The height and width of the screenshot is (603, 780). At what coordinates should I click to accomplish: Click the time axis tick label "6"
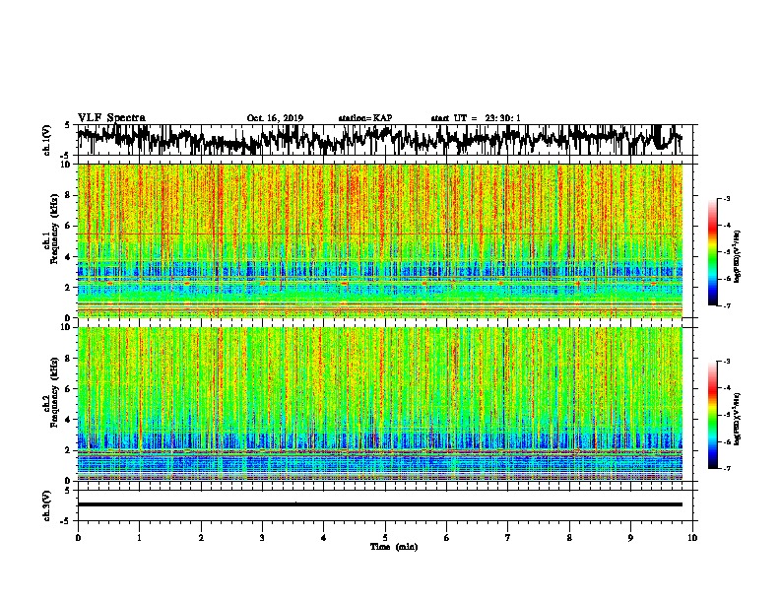pyautogui.click(x=446, y=538)
